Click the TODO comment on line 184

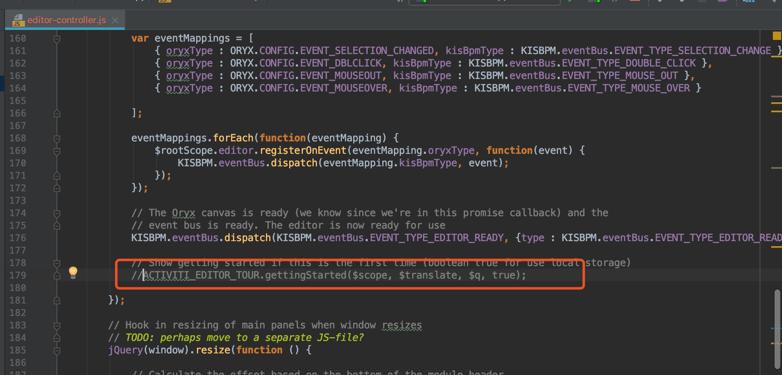coord(244,338)
